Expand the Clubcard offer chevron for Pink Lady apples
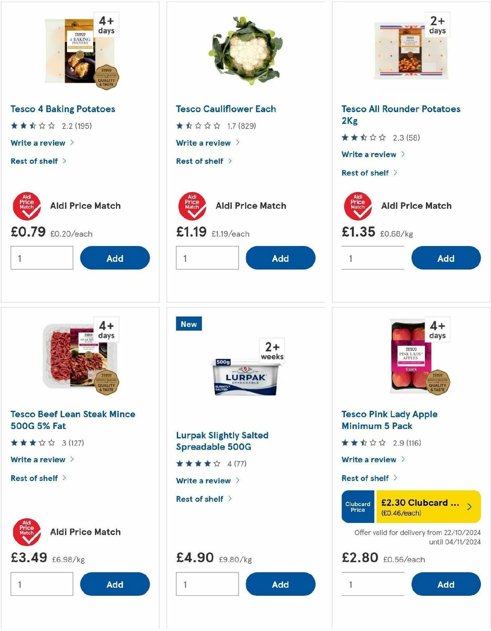This screenshot has height=631, width=491. click(x=470, y=506)
